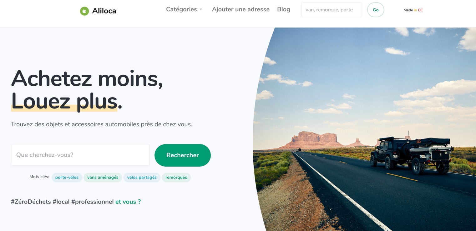This screenshot has height=231, width=476.
Task: Click the Made in BE label
Action: (413, 10)
